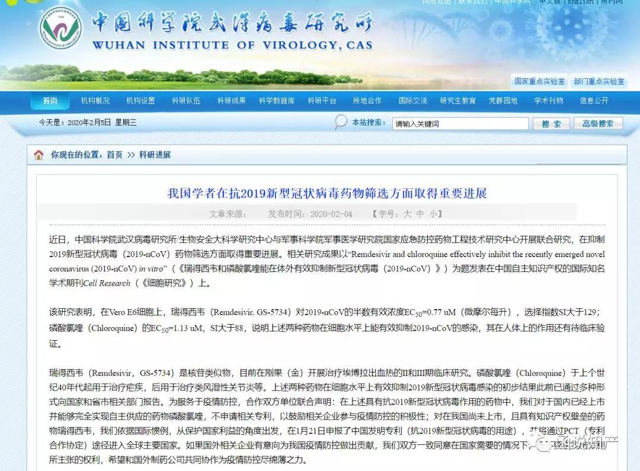Click the 文章来源 label
Image resolution: width=640 pixels, height=471 pixels.
(228, 214)
